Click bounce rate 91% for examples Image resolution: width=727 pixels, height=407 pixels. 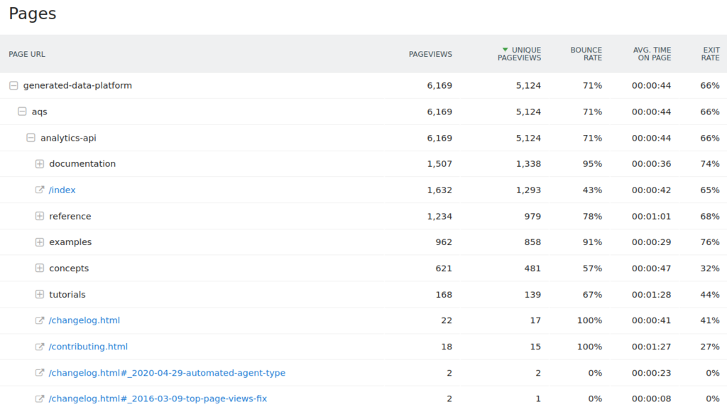(592, 242)
